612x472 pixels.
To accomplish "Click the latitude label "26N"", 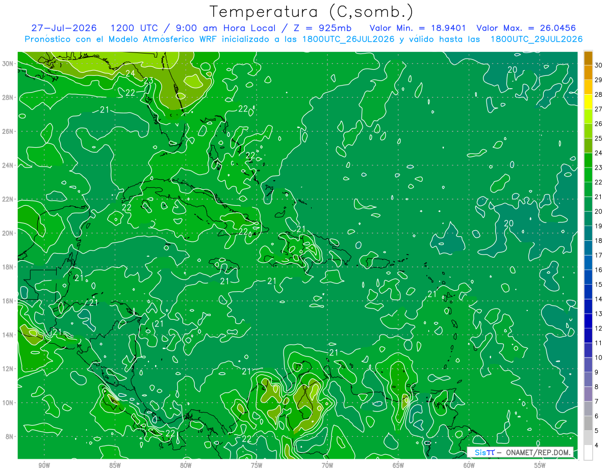I will coord(9,131).
